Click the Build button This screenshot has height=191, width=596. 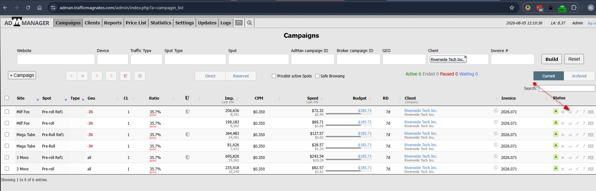552,59
